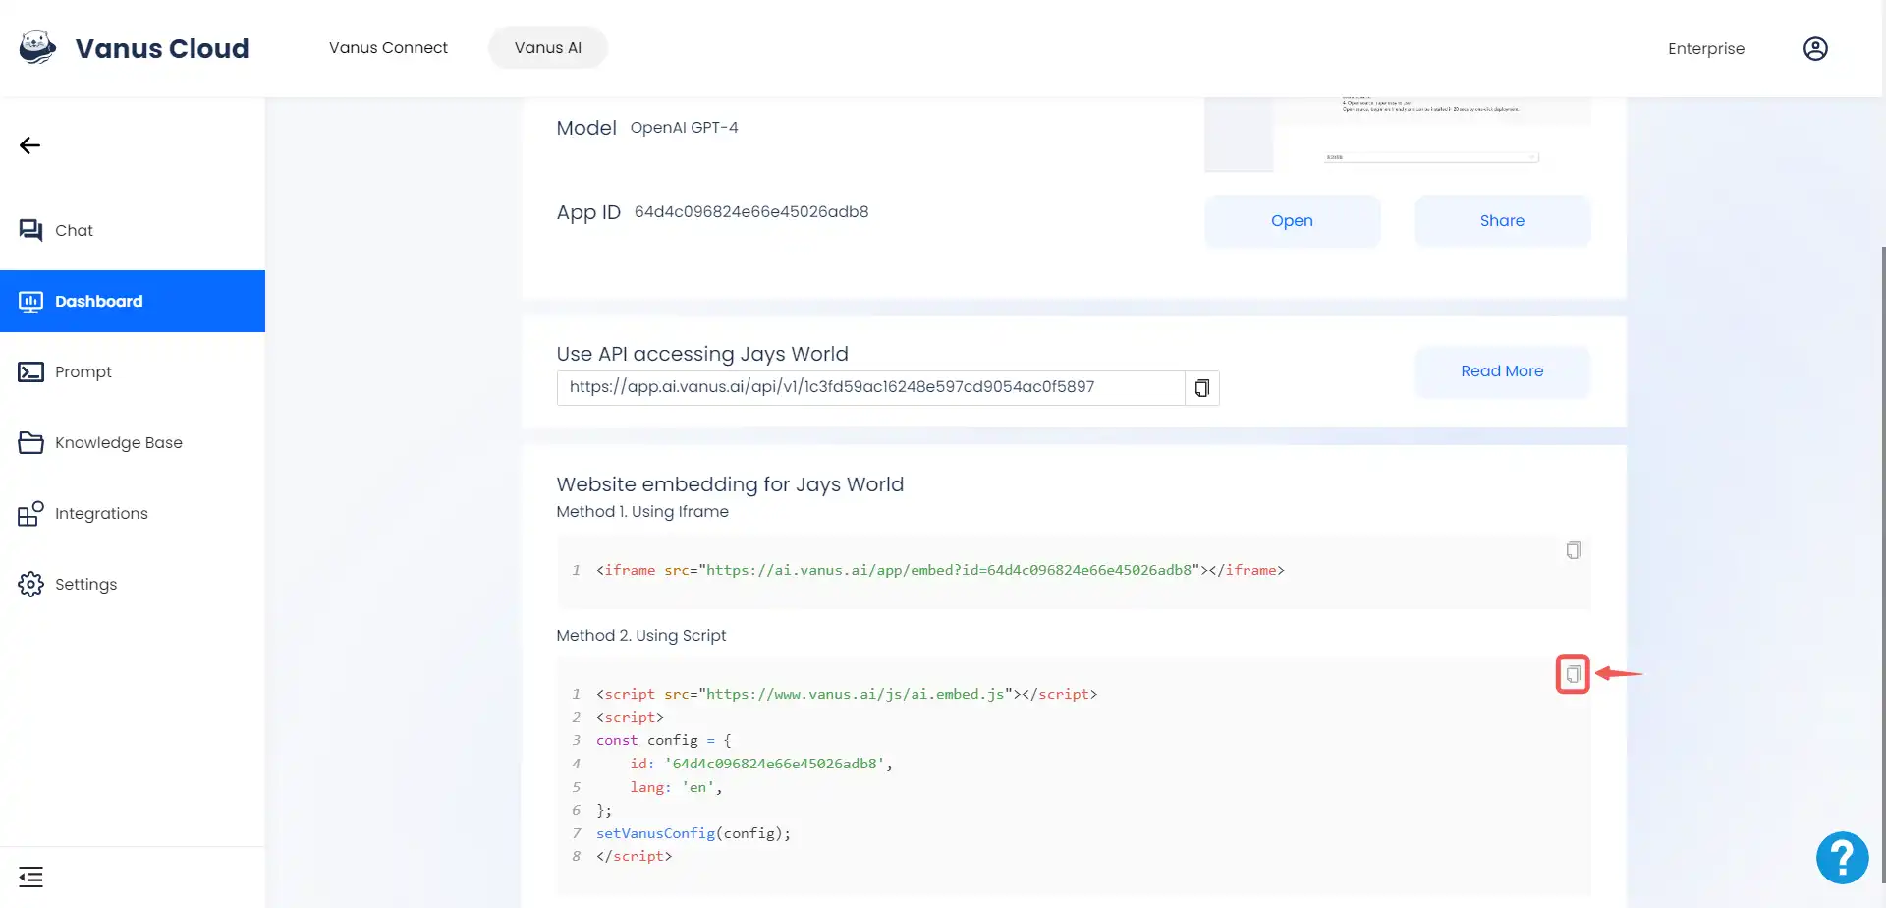Copy the Iframe embed code
Image resolution: width=1886 pixels, height=908 pixels.
pyautogui.click(x=1573, y=550)
